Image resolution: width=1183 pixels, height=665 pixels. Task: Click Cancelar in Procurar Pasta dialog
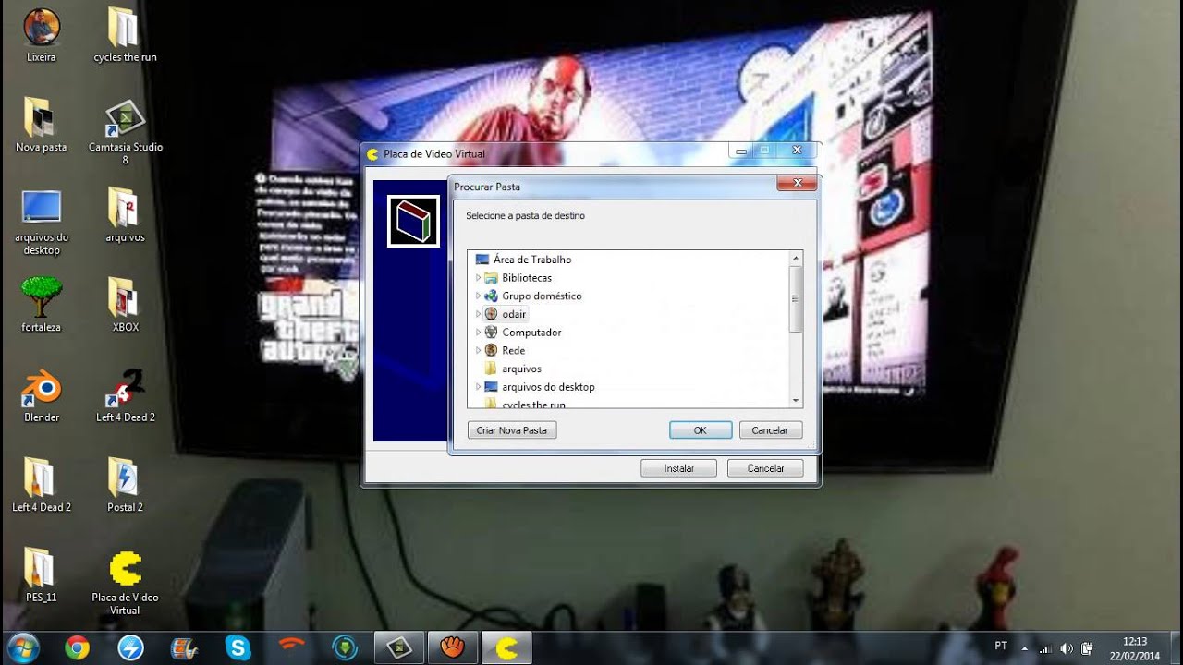770,430
